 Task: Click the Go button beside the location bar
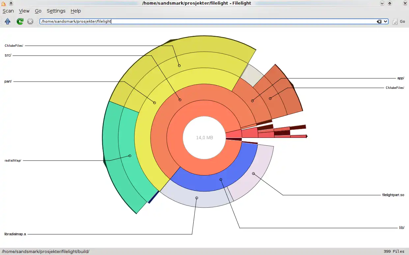tap(398, 21)
